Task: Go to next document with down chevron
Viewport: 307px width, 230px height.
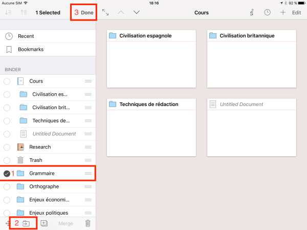Action: [x=136, y=12]
